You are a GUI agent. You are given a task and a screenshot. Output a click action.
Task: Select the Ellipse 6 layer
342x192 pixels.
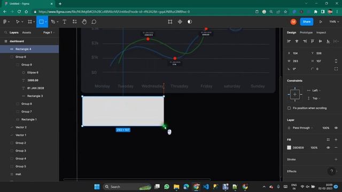(x=29, y=73)
